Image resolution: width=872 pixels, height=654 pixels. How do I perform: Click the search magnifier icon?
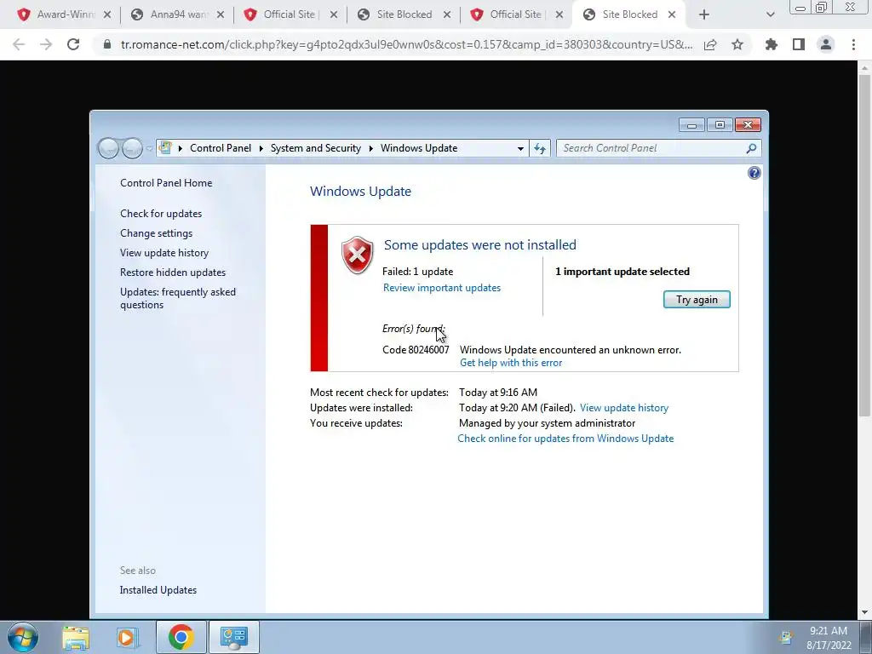point(751,148)
